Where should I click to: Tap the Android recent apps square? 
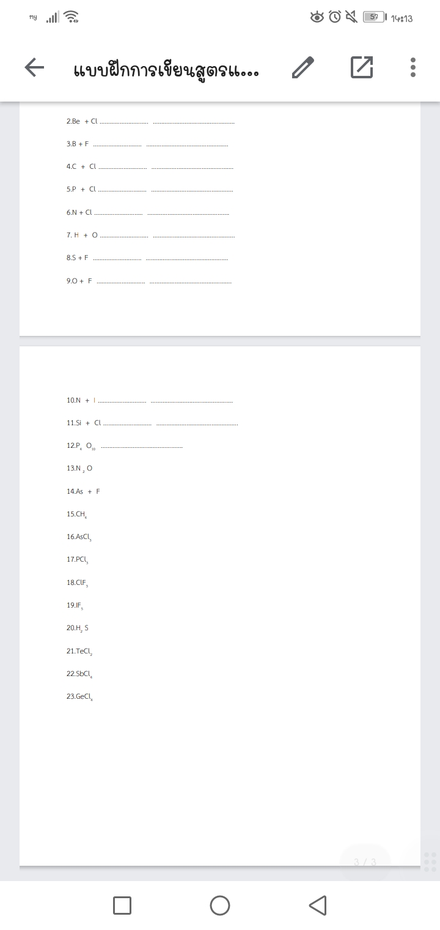pos(122,906)
